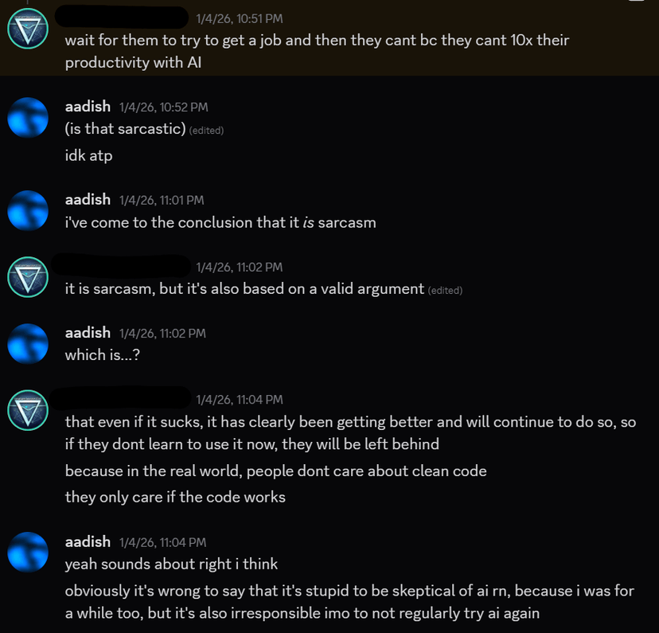Click the "(edited)" label after "(is that sarcastic)"

(206, 131)
